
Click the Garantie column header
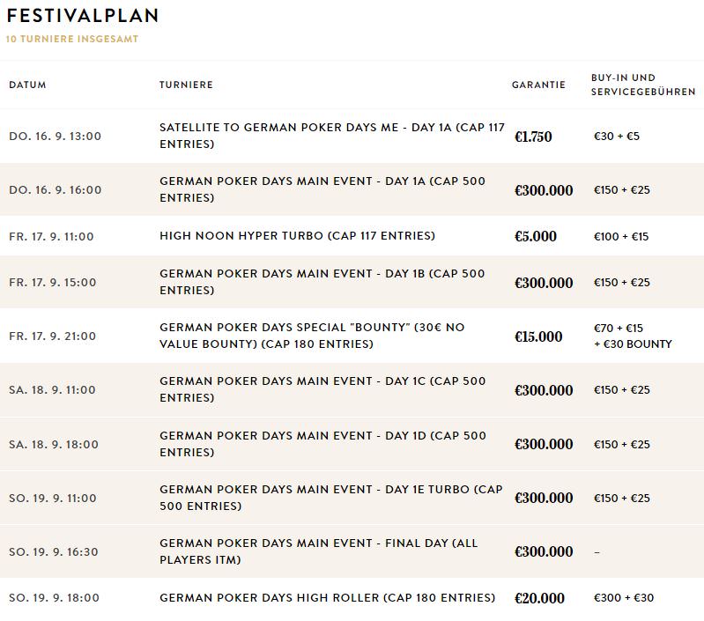pyautogui.click(x=538, y=85)
